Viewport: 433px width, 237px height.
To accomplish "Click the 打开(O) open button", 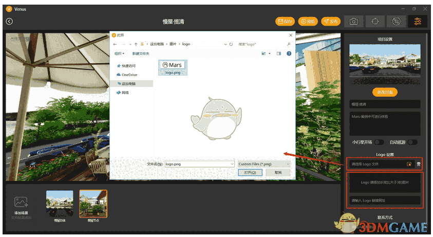I will click(x=250, y=172).
